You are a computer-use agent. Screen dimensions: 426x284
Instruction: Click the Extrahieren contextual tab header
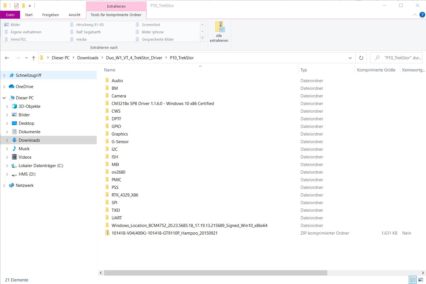coord(116,6)
